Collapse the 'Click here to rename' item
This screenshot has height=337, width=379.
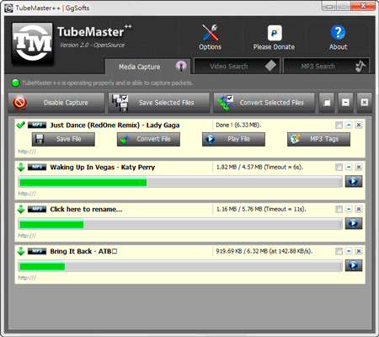tap(349, 209)
